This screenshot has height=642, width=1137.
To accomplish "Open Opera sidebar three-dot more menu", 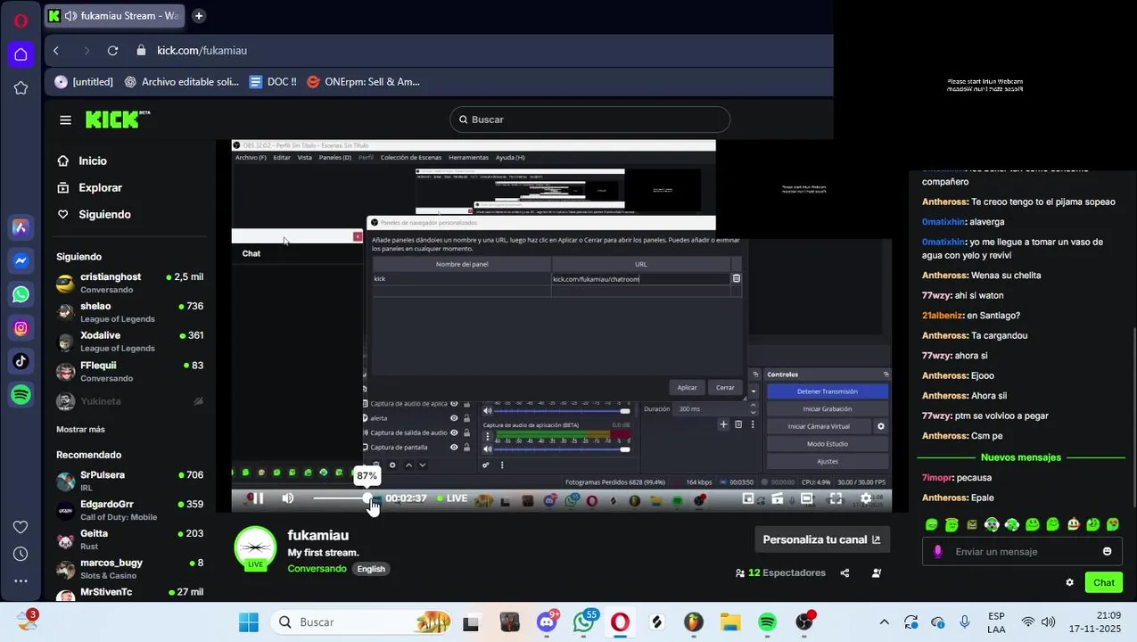I will click(x=21, y=581).
